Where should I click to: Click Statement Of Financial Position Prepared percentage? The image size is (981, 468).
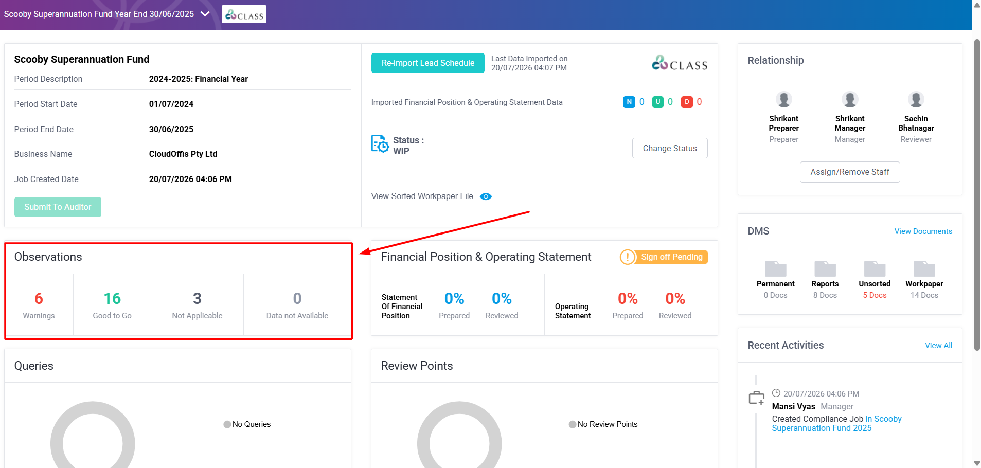454,298
